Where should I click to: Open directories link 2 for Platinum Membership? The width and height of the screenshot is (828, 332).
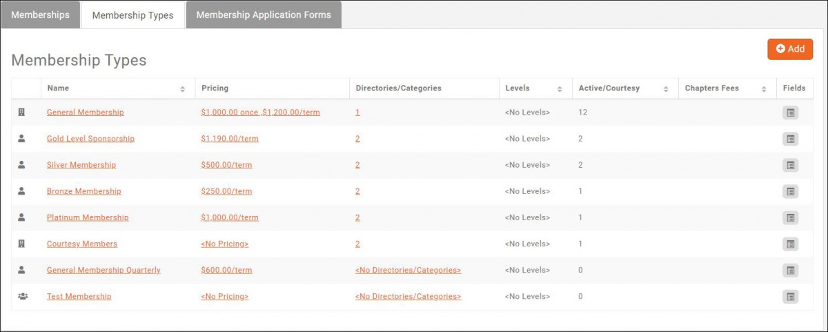point(357,217)
